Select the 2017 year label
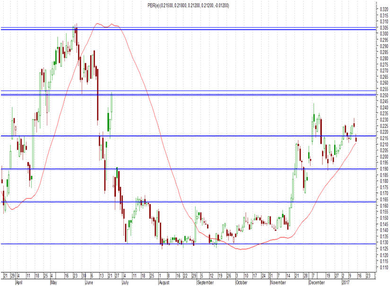This screenshot has width=390, height=286. [x=346, y=283]
